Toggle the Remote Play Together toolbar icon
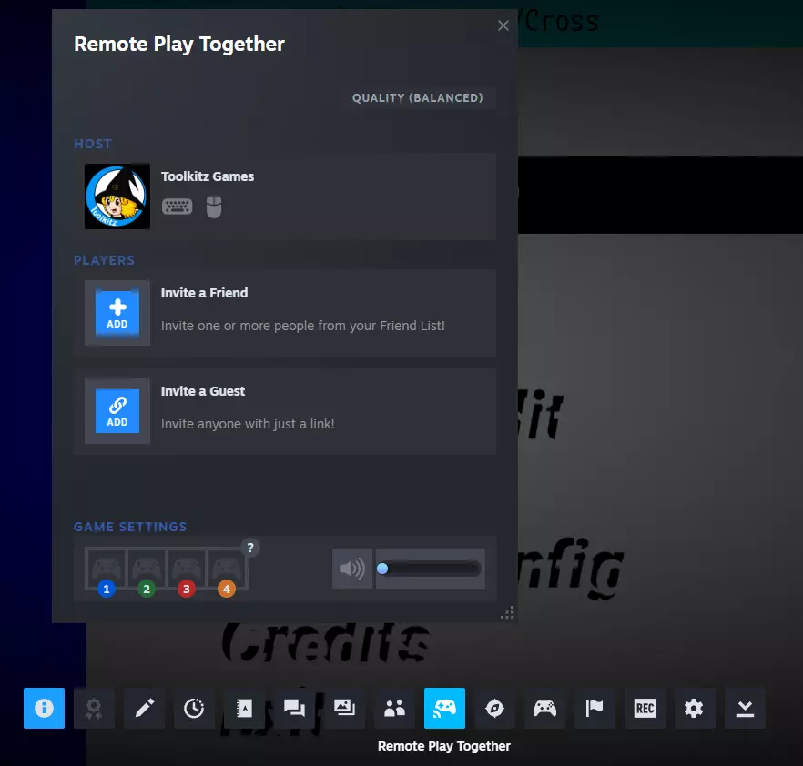Image resolution: width=803 pixels, height=766 pixels. (444, 708)
